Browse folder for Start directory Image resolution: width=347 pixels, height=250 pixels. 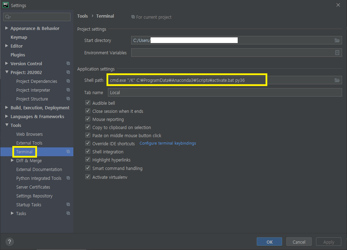[337, 40]
